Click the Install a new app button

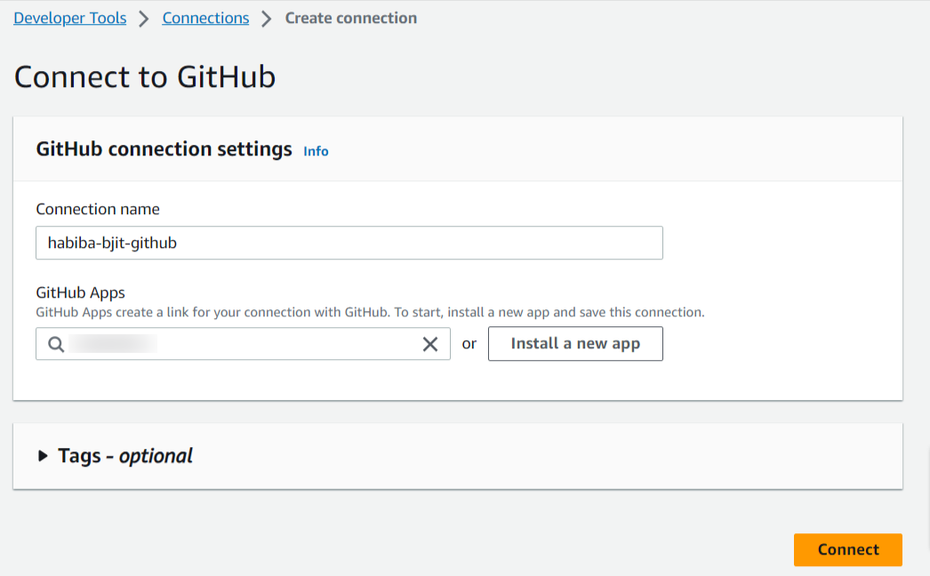(575, 343)
